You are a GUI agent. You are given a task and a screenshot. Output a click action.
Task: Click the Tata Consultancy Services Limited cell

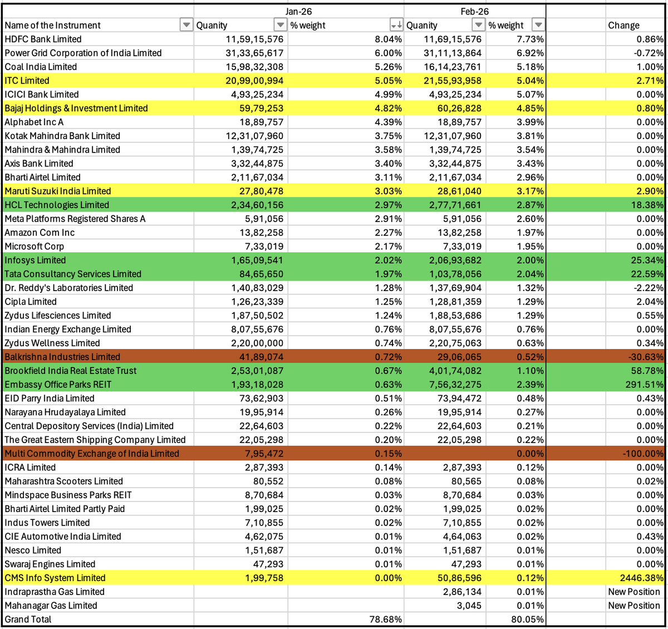pos(98,274)
